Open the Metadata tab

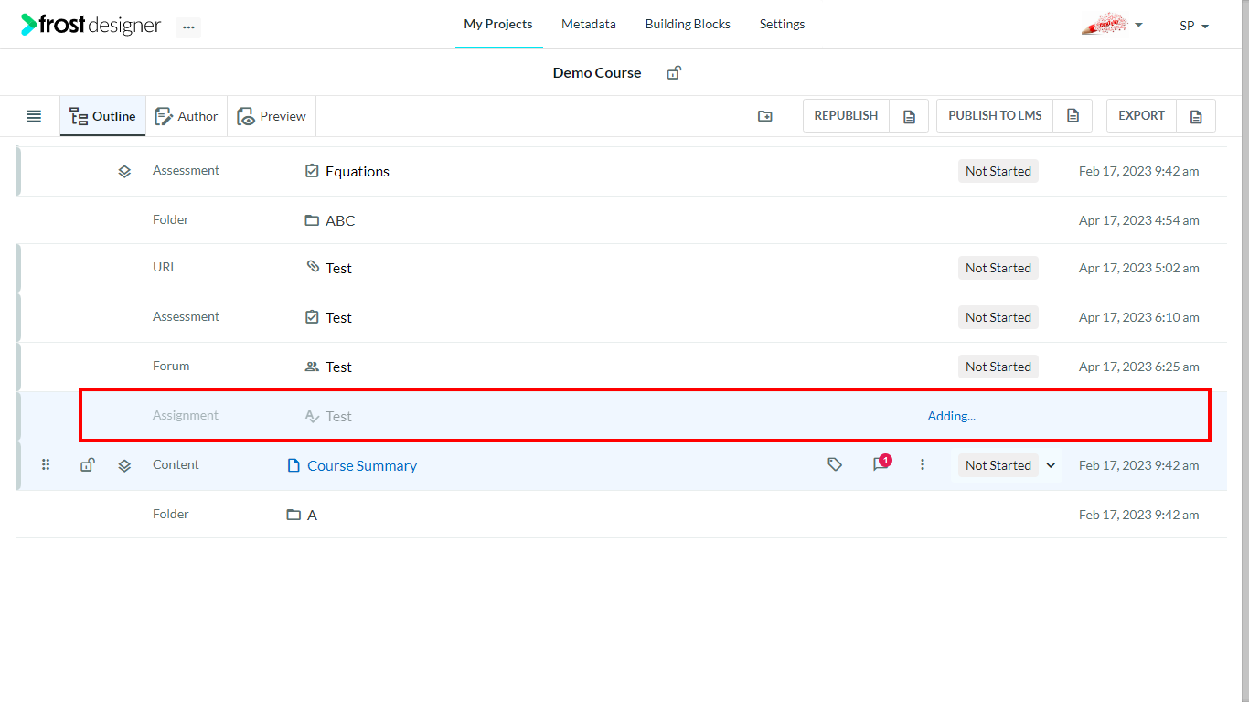[x=589, y=25]
